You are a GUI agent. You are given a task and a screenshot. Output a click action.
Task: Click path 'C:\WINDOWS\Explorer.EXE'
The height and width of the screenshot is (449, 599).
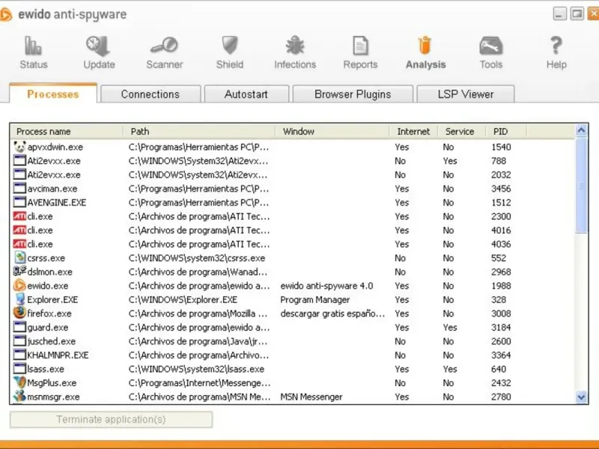tap(183, 300)
